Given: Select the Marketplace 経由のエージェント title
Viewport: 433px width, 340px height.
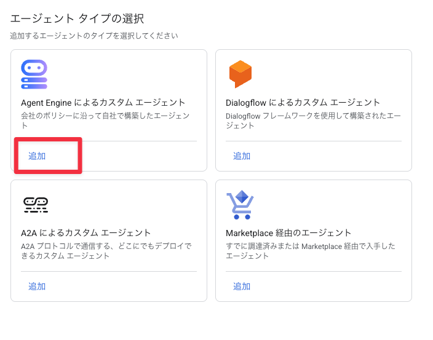Looking at the screenshot, I should 288,233.
